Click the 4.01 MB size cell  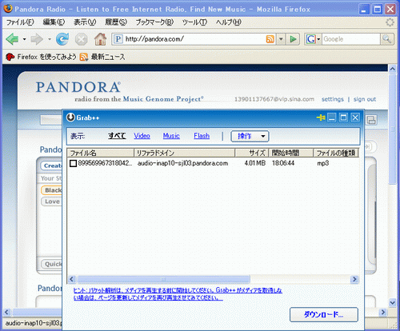click(x=254, y=163)
